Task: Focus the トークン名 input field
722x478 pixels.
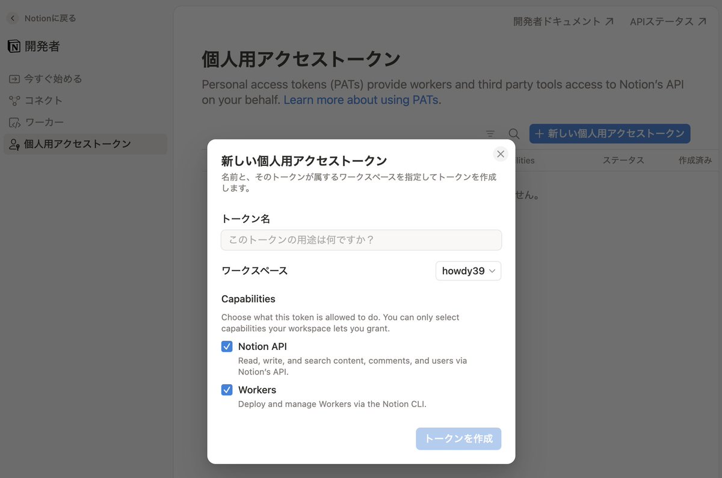Action: click(361, 240)
